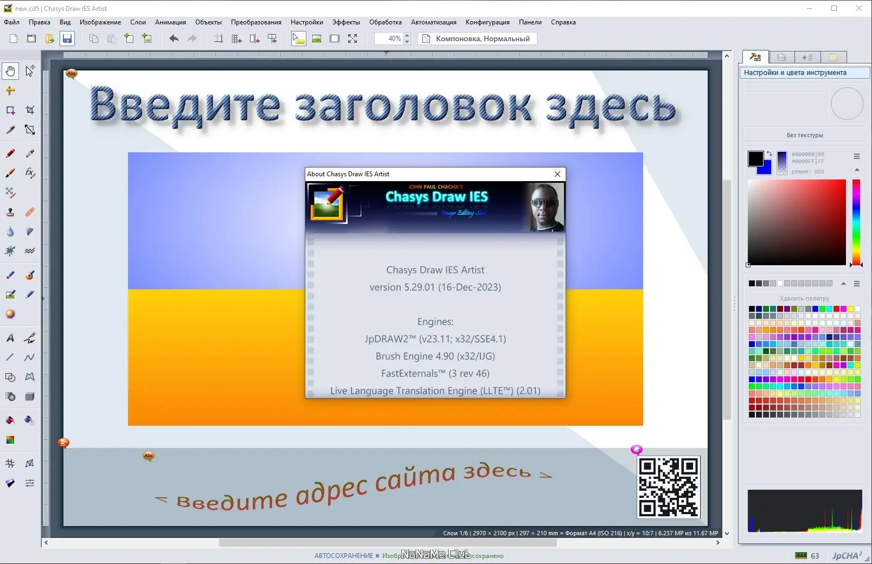The height and width of the screenshot is (564, 872).
Task: Swap foreground and background colors
Action: click(770, 154)
